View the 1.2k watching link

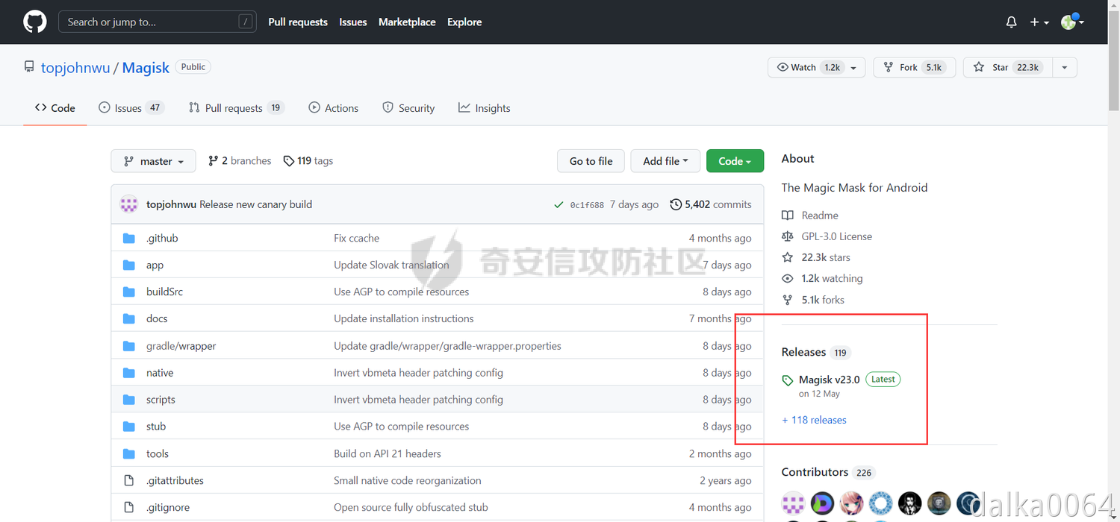[x=822, y=278]
